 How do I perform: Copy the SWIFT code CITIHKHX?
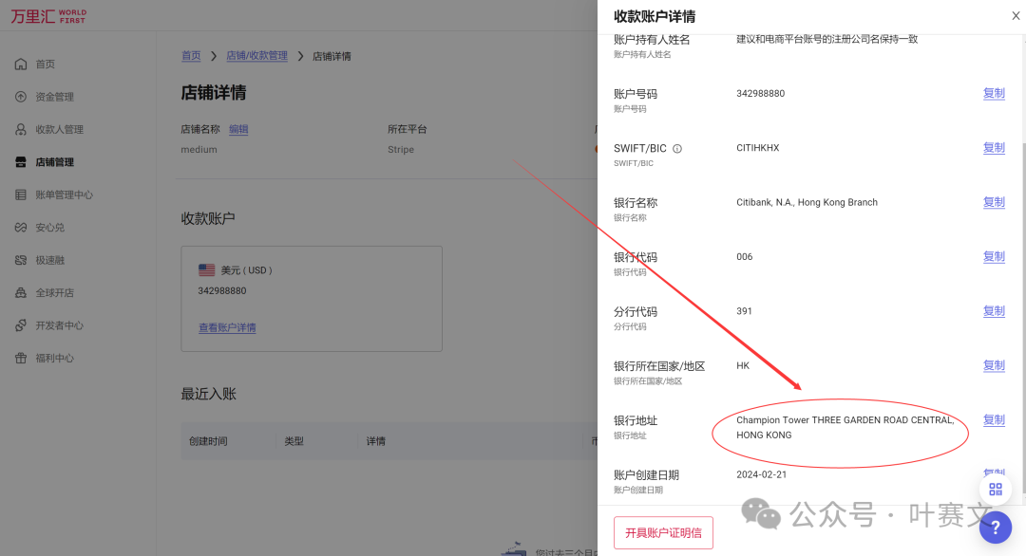point(994,148)
